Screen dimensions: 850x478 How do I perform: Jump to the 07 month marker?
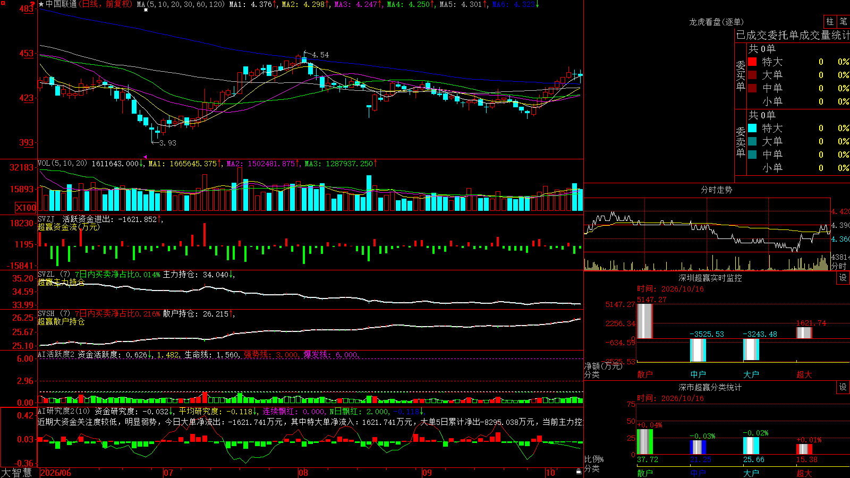pyautogui.click(x=168, y=473)
